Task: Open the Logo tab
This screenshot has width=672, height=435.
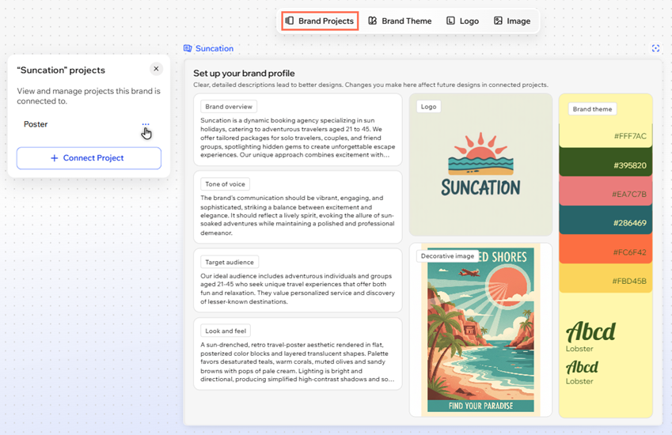Action: coord(462,21)
